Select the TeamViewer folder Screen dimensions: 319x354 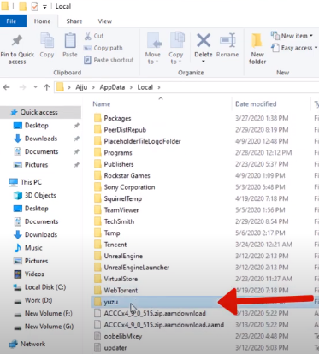[121, 210]
